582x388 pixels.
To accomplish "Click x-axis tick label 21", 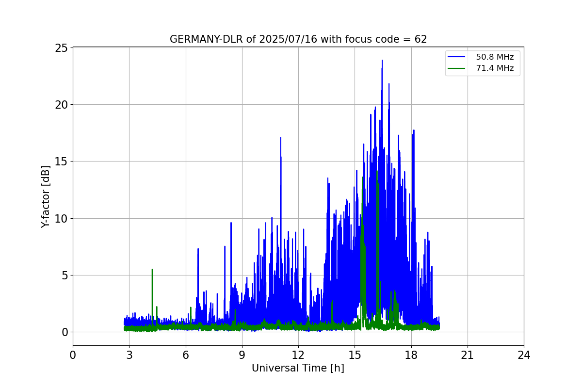I will (x=468, y=355).
